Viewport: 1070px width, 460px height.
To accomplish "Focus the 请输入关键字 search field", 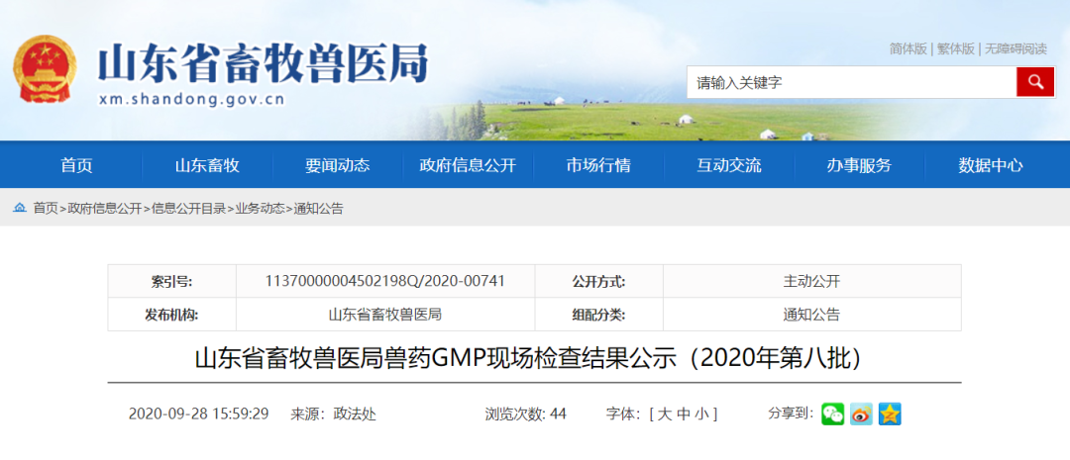I will tap(852, 82).
